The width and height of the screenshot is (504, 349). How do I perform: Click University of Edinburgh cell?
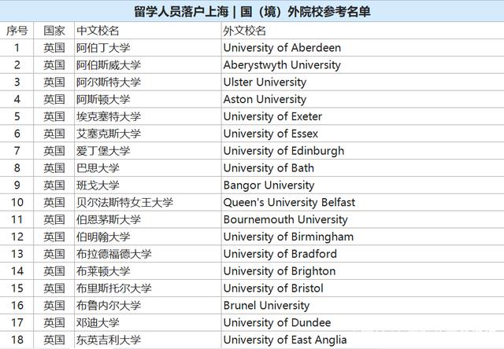pyautogui.click(x=362, y=151)
